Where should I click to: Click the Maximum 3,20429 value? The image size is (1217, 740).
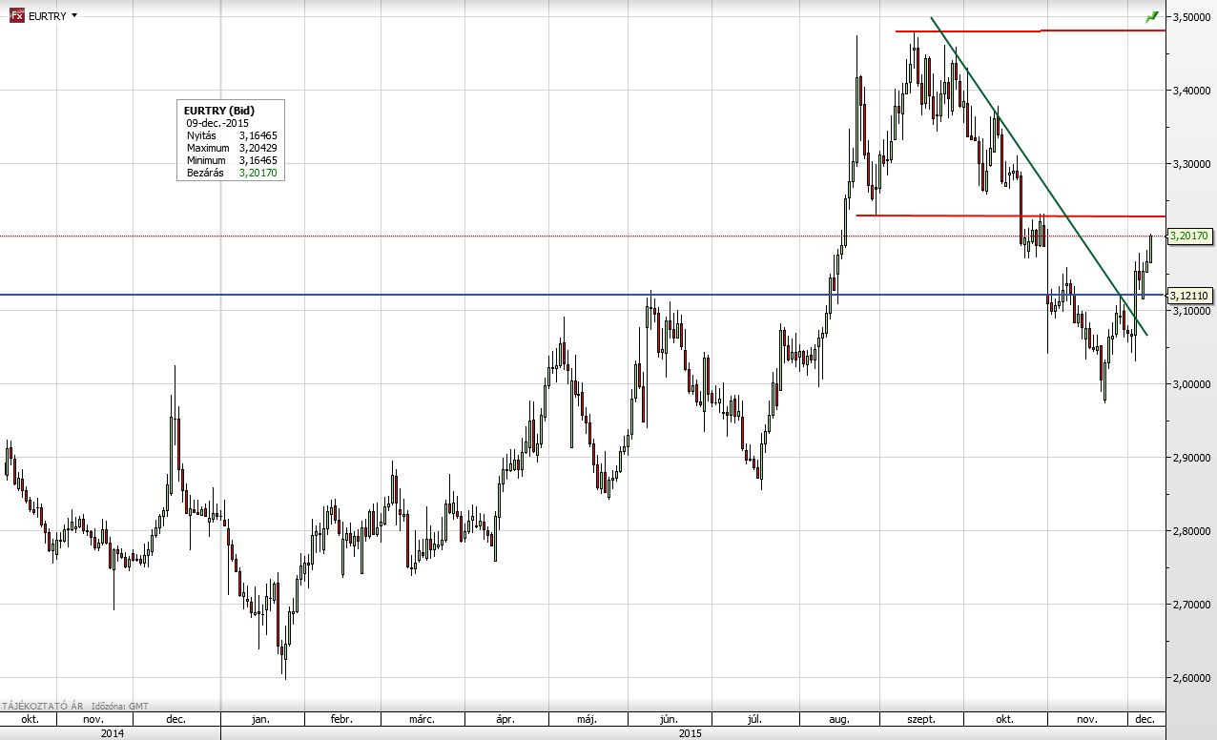click(258, 149)
